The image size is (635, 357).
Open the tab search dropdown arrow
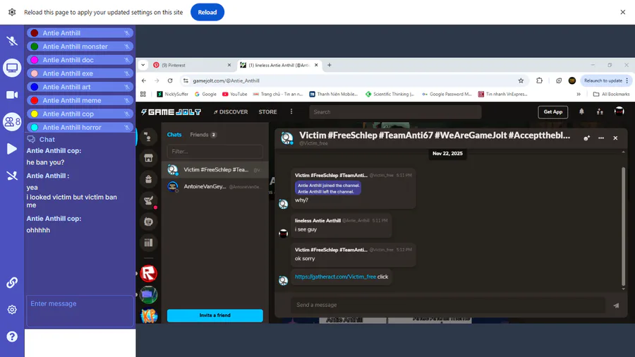(x=143, y=65)
